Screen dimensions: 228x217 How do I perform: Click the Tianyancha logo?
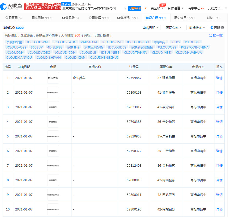(11, 7)
